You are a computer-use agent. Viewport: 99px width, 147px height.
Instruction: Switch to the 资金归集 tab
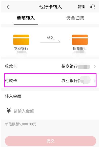(x=75, y=18)
